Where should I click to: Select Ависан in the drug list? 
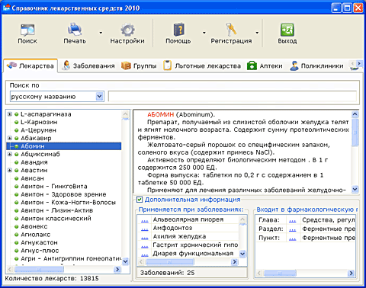(32, 178)
